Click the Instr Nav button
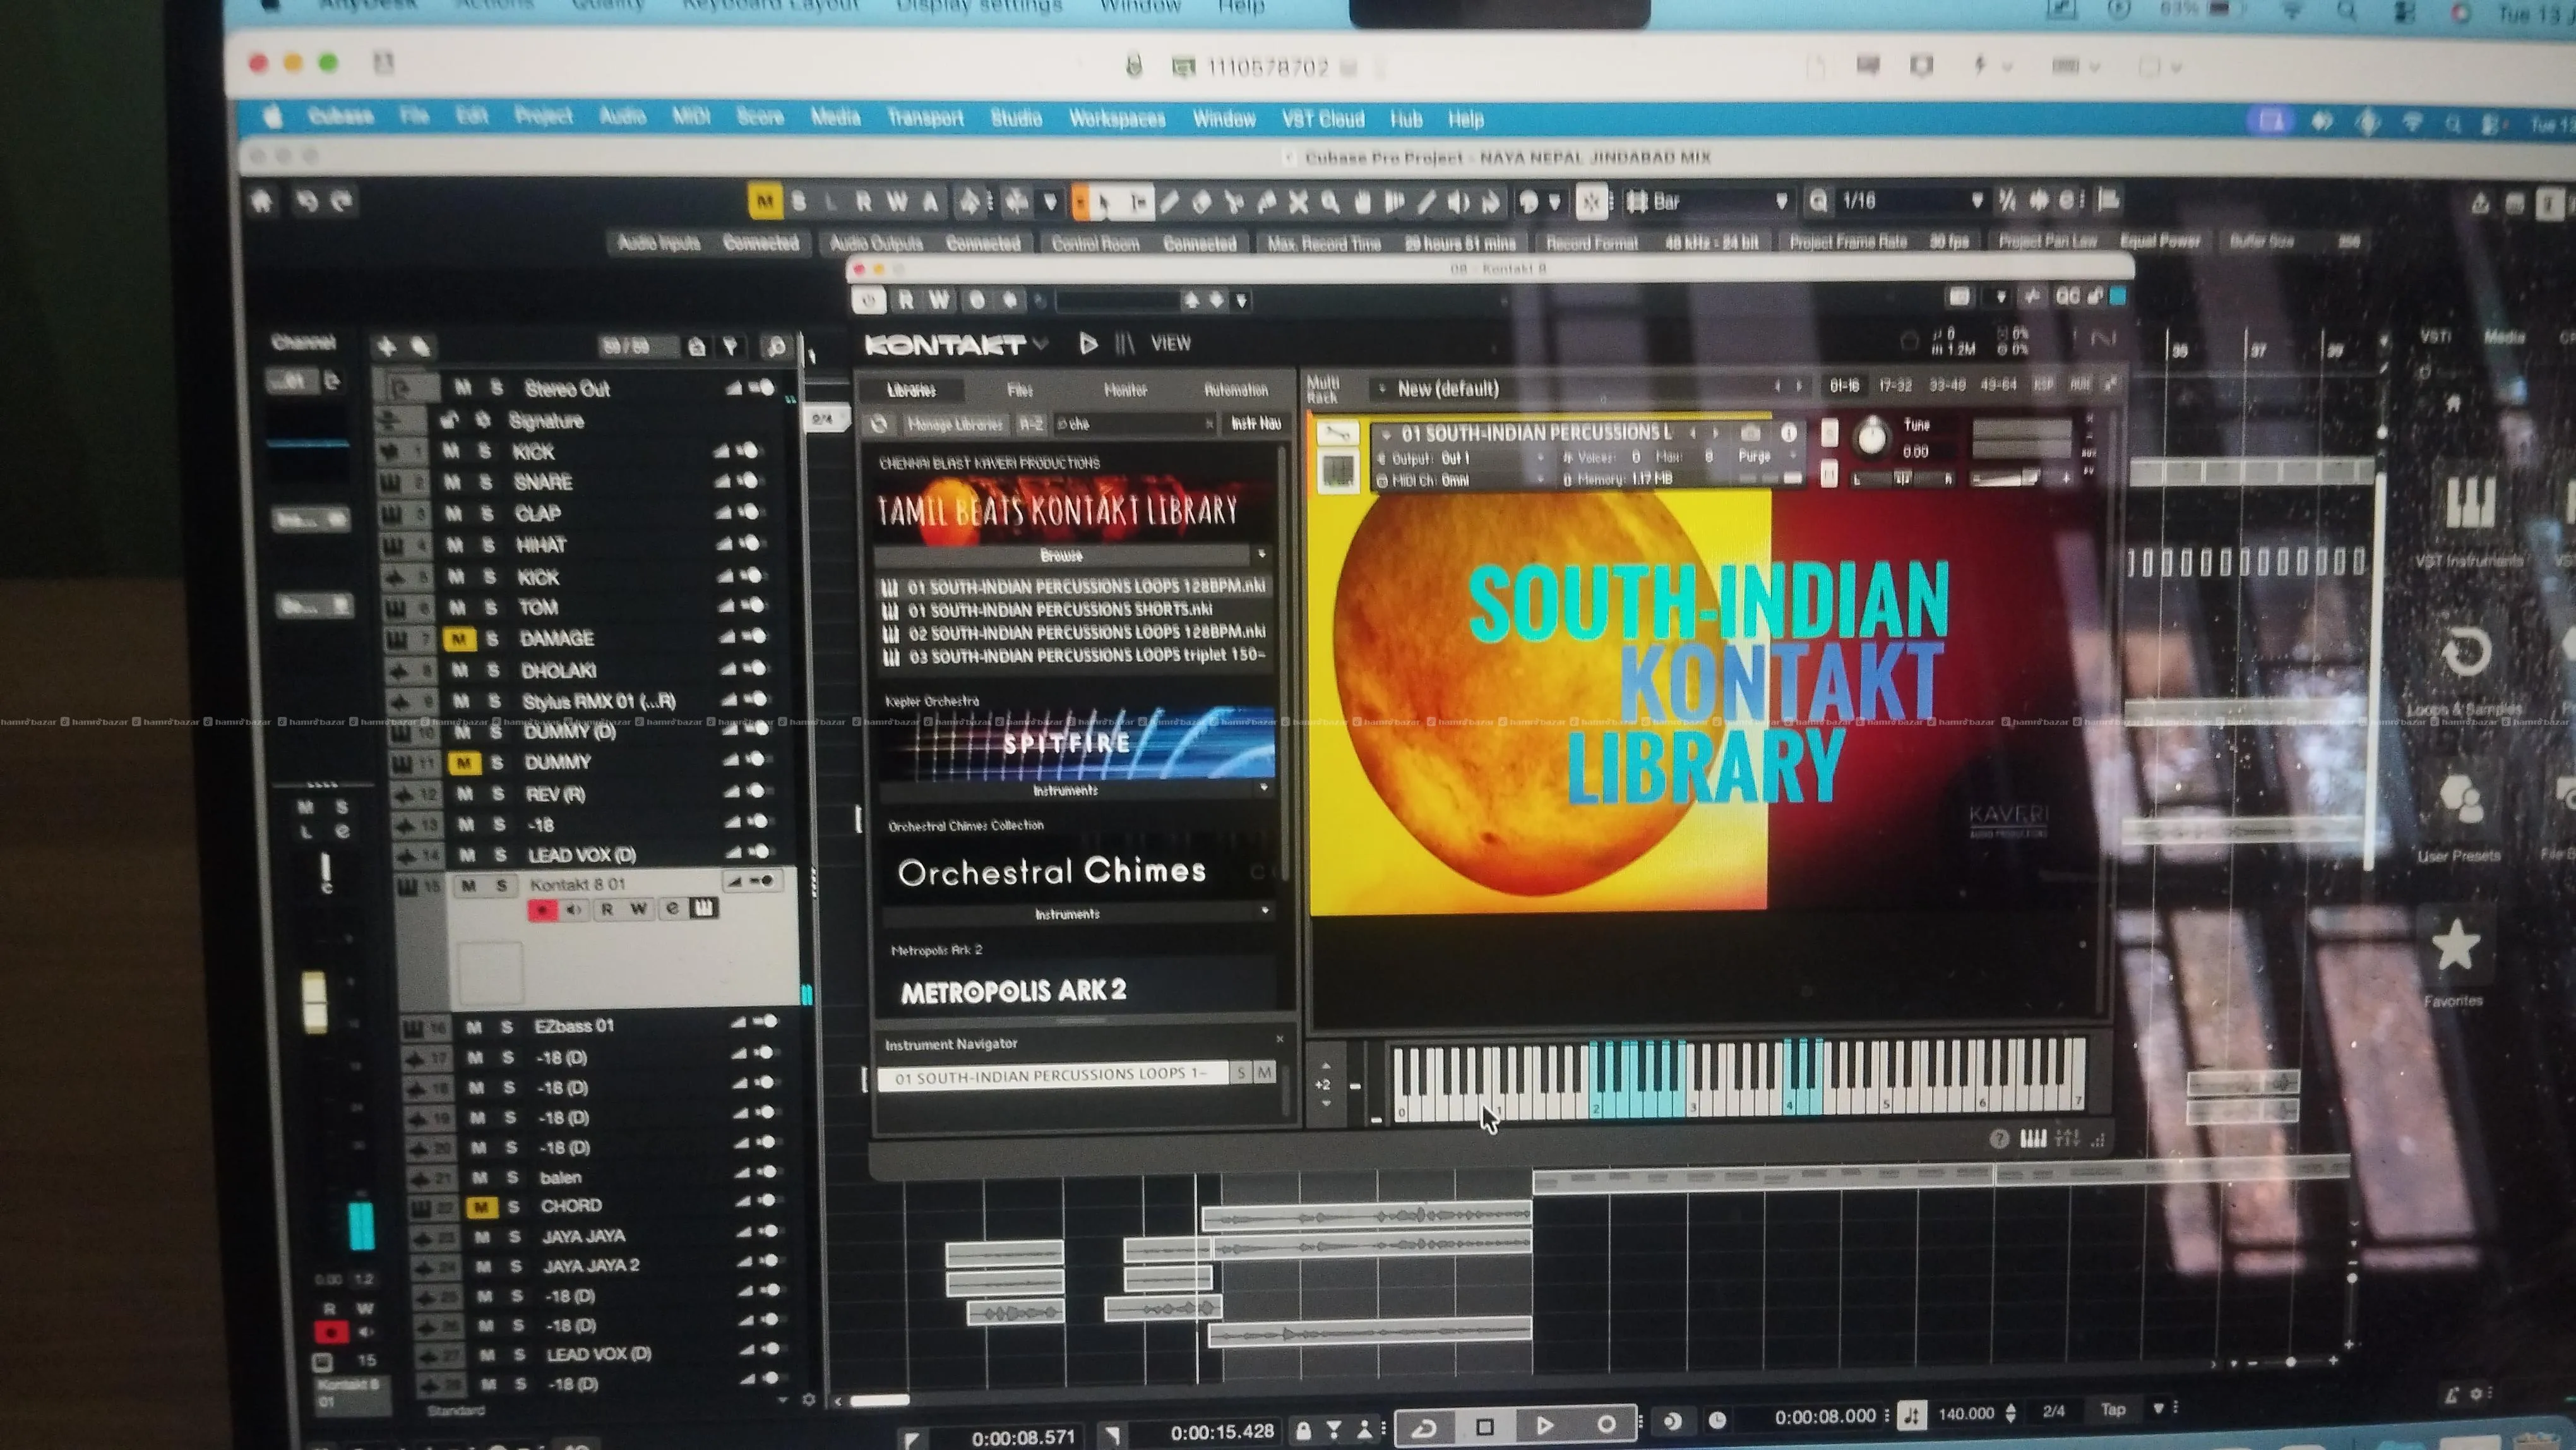 (x=1255, y=424)
